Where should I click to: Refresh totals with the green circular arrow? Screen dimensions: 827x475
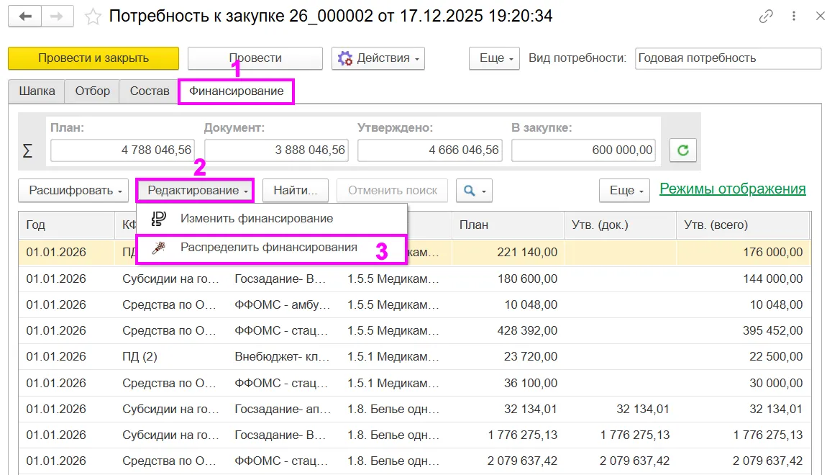[x=683, y=150]
